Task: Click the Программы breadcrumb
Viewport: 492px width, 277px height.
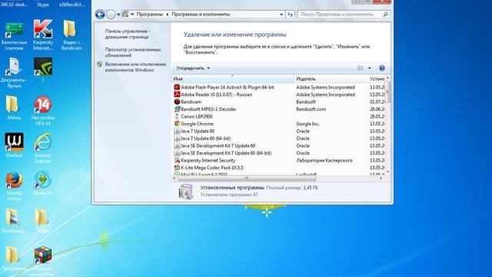Action: coord(150,15)
